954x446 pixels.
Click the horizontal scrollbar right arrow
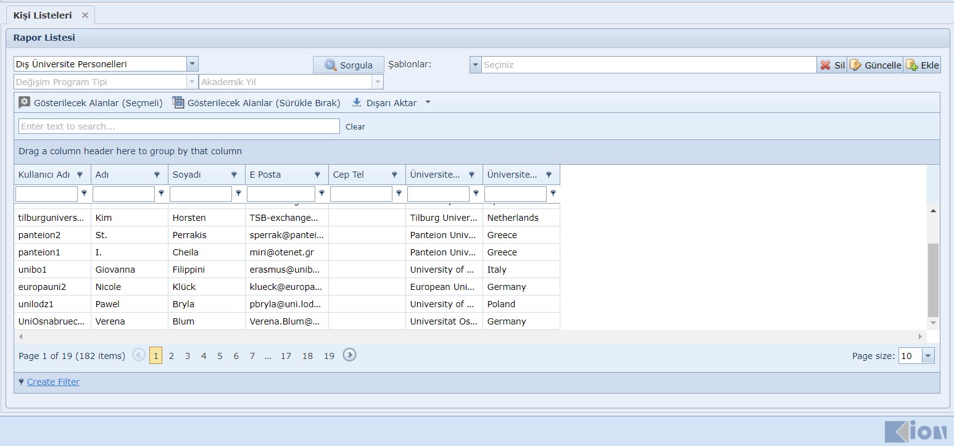[921, 337]
